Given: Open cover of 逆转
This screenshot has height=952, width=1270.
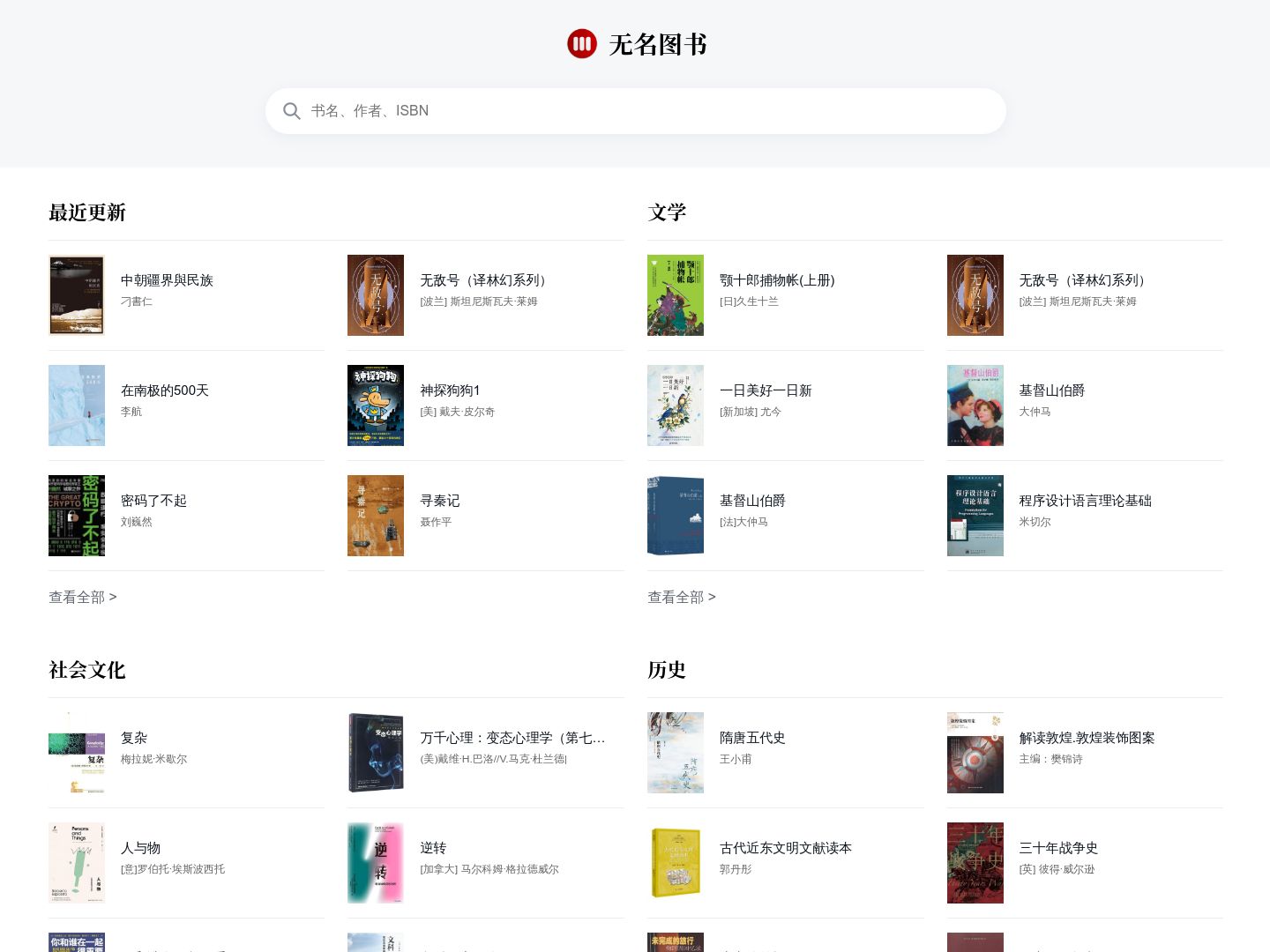Looking at the screenshot, I should tap(376, 863).
